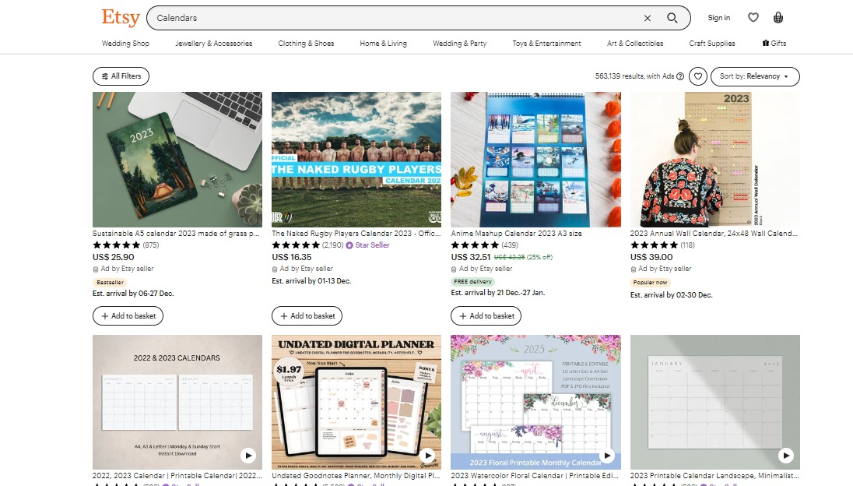Open 2023 Annual Wall Calendar title link
The width and height of the screenshot is (853, 486).
point(714,234)
